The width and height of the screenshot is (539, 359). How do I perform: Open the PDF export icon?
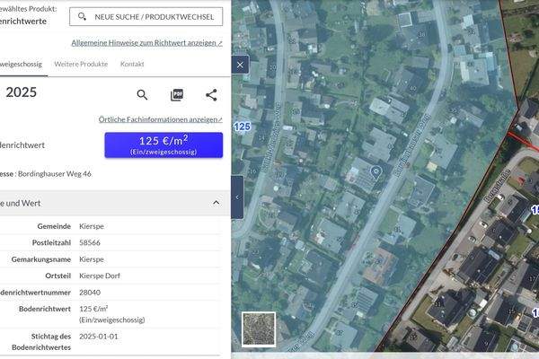click(177, 95)
